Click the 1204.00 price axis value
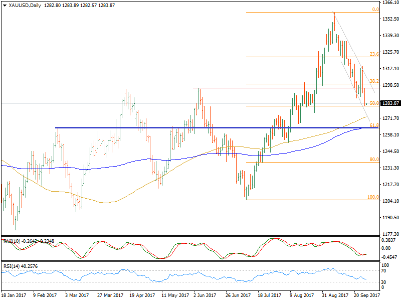 pyautogui.click(x=390, y=201)
